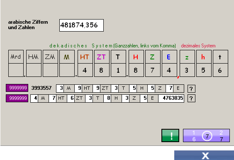Select the ZM place value header
Screen dimensions: 234x160
(50, 57)
